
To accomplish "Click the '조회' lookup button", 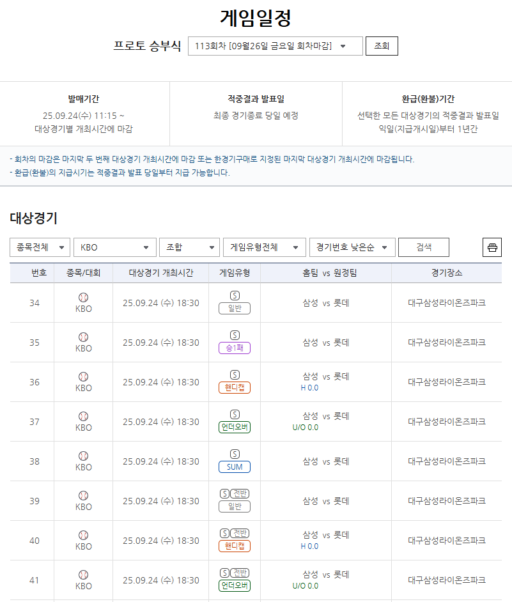I will click(x=382, y=45).
